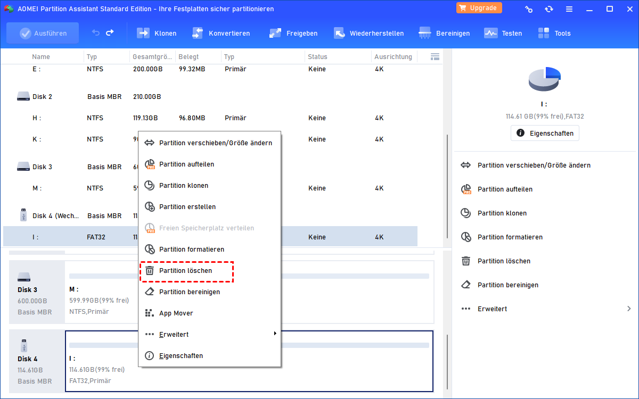Click the Disk 4 USB icon in disk map
This screenshot has height=399, width=639.
24,345
